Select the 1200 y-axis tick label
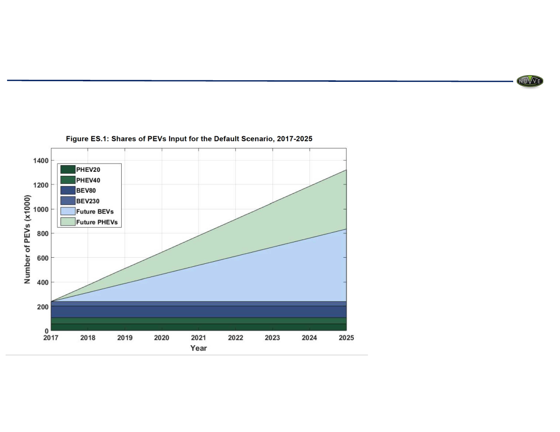560x432 pixels. [x=41, y=185]
